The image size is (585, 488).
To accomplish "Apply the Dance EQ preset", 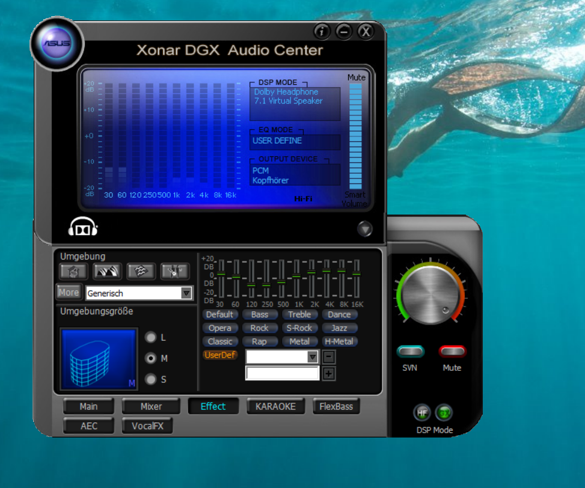I will click(x=339, y=314).
